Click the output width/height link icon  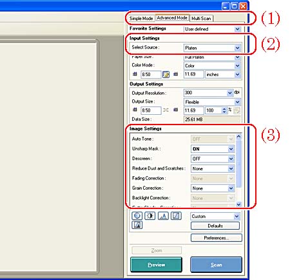click(x=166, y=110)
